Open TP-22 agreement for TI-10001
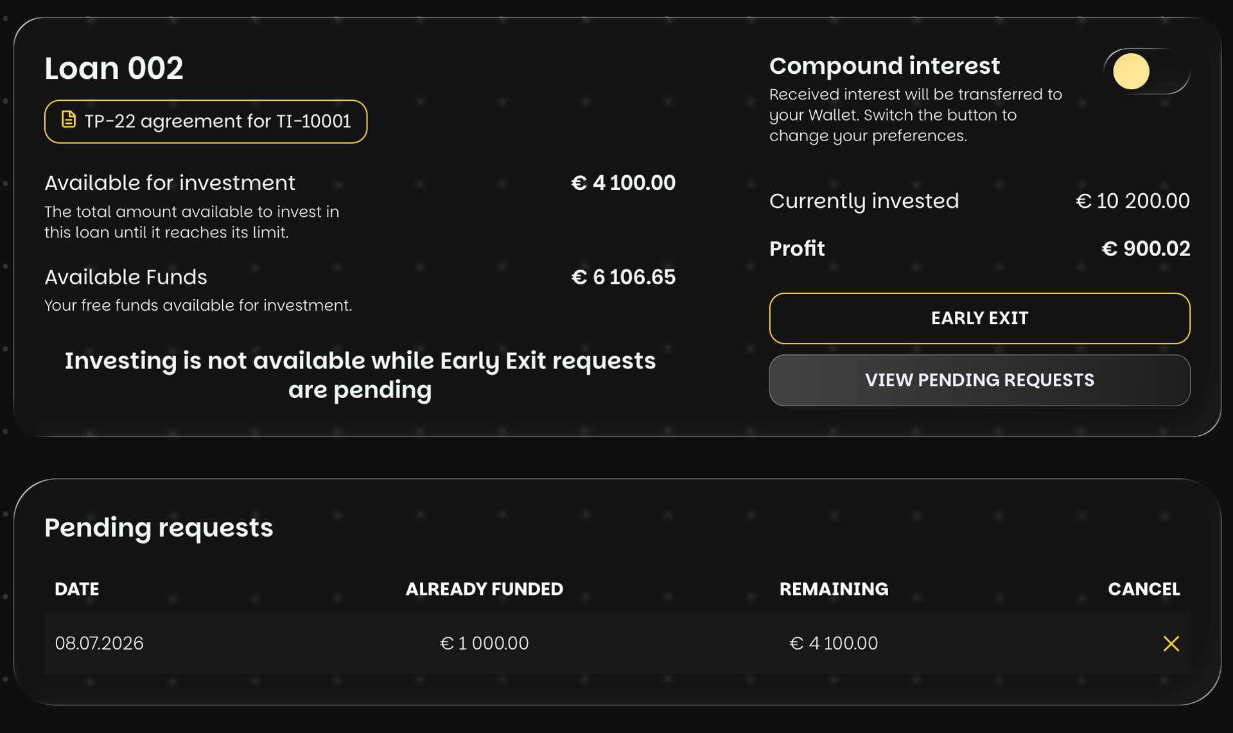This screenshot has width=1233, height=733. tap(205, 121)
